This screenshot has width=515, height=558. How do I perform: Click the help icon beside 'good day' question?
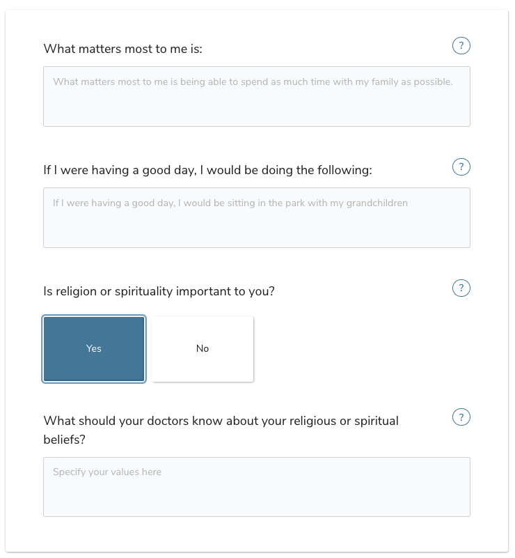coord(461,166)
